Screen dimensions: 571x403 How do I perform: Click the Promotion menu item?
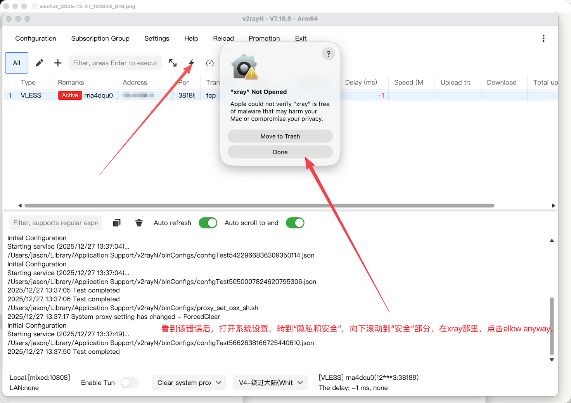coord(264,38)
